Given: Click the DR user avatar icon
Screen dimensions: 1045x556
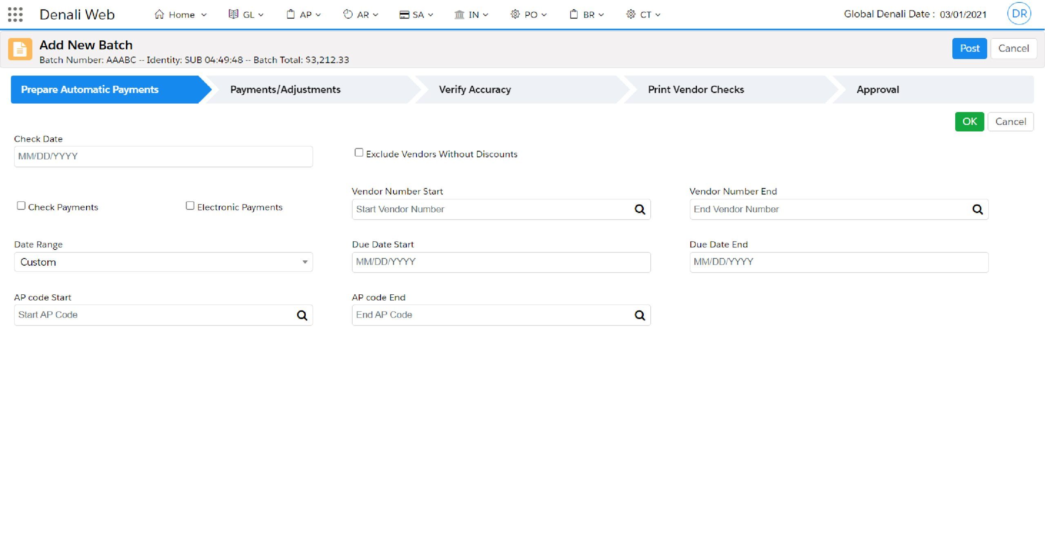Looking at the screenshot, I should [1019, 14].
